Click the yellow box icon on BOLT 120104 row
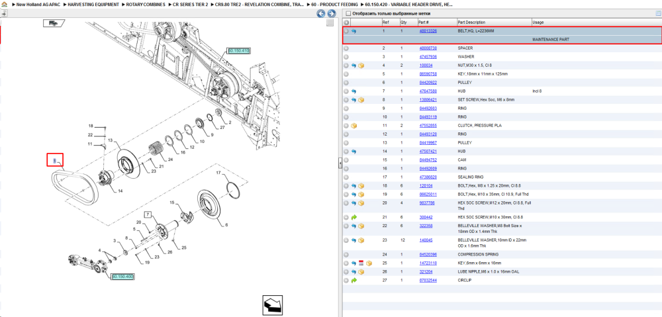This screenshot has width=662, height=317. (x=361, y=186)
